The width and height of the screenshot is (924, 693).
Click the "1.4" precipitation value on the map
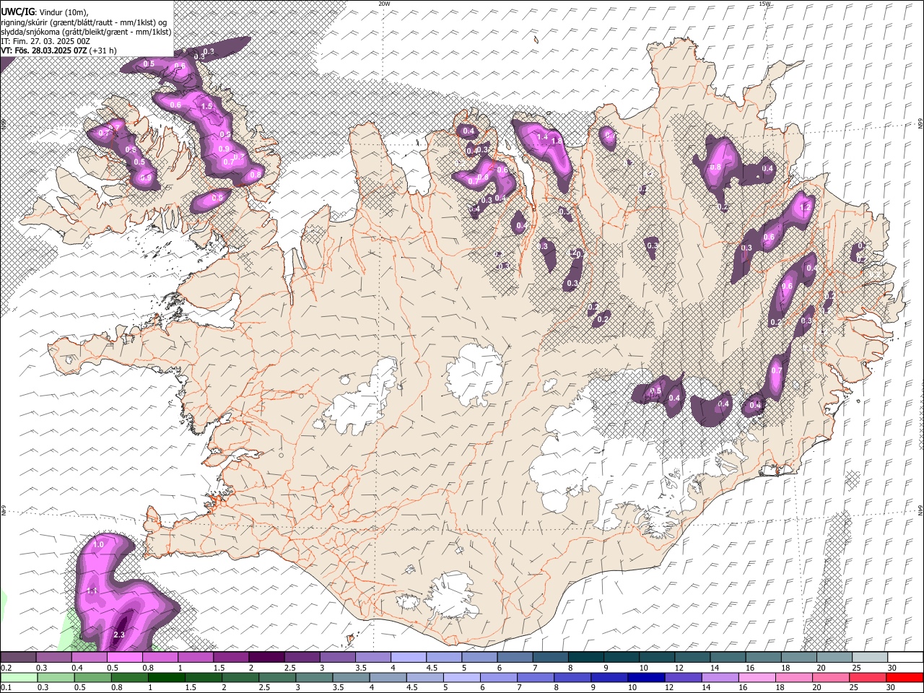point(542,137)
